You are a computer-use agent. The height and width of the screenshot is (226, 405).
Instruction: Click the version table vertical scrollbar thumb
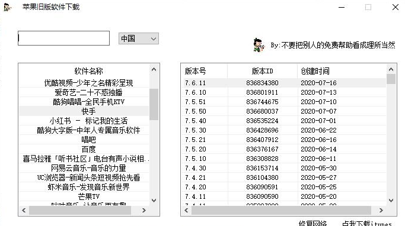(391, 79)
